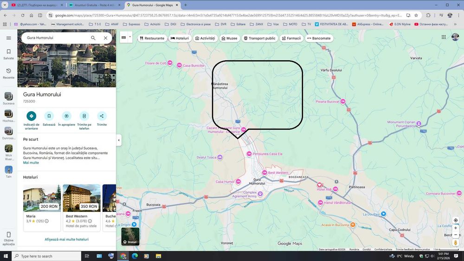The height and width of the screenshot is (261, 464).
Task: Filter map by Farmacii
Action: tap(291, 38)
